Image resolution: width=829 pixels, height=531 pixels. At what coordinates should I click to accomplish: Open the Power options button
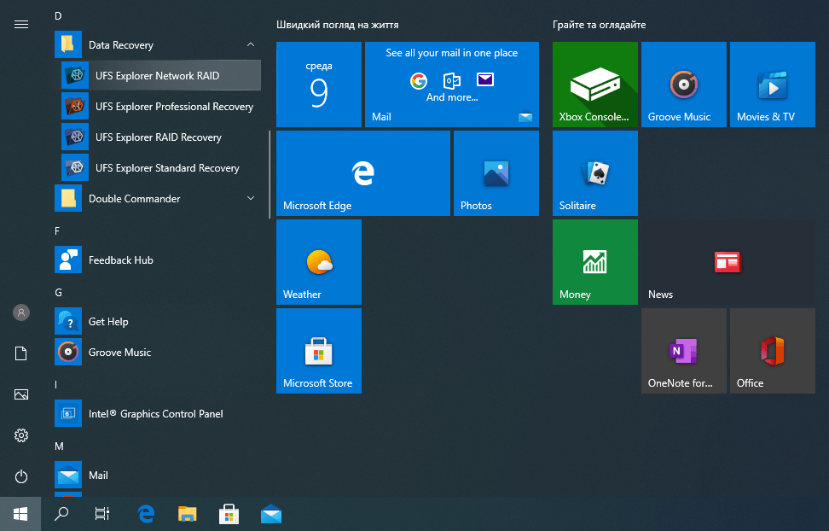(21, 476)
